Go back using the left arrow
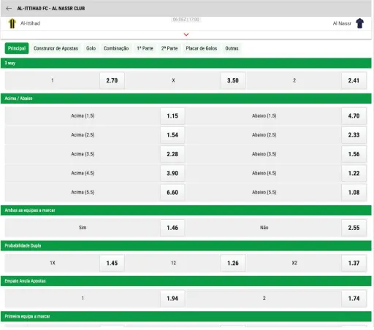The image size is (374, 330). click(x=9, y=9)
